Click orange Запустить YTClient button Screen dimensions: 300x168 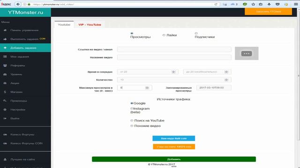click(268, 11)
